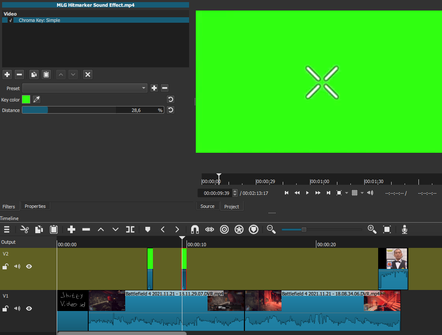Screen dimensions: 442x335
Task: Expand the player grid options dropdown arrow
Action: click(362, 193)
